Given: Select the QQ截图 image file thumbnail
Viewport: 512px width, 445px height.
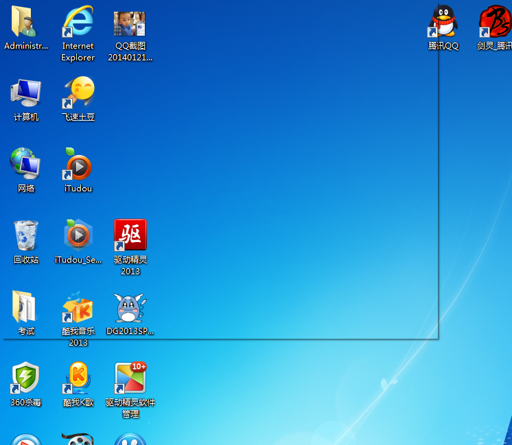Looking at the screenshot, I should click(x=130, y=24).
